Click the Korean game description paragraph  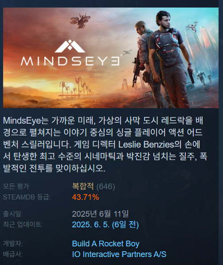click(105, 144)
